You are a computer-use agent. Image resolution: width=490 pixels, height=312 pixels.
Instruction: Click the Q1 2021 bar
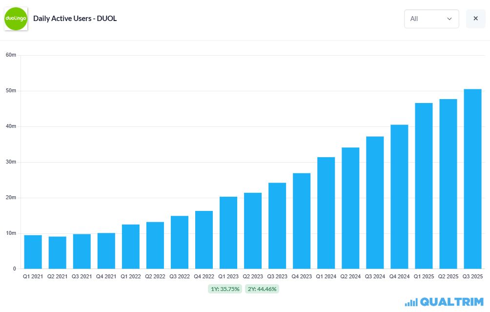tap(33, 251)
